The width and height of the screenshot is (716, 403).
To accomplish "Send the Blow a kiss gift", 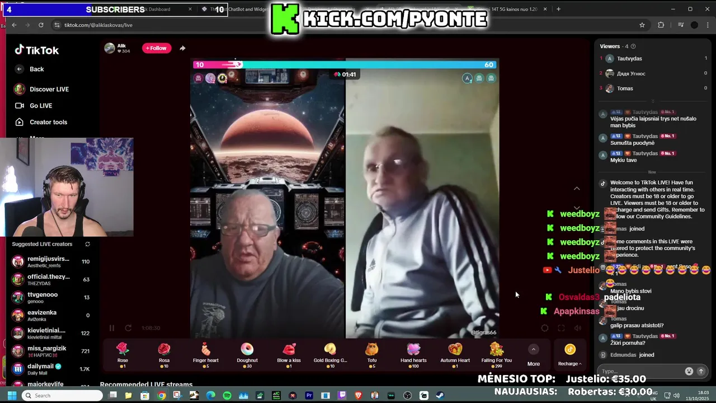I will [289, 354].
